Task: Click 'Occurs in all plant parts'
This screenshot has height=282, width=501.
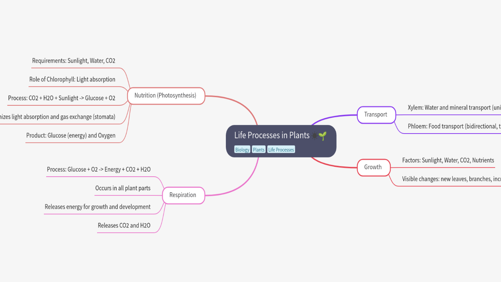Action: [123, 188]
